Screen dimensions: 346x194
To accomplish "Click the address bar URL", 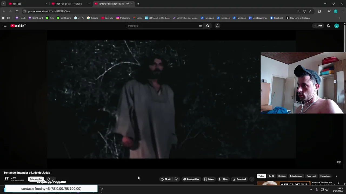I will [x=49, y=11].
